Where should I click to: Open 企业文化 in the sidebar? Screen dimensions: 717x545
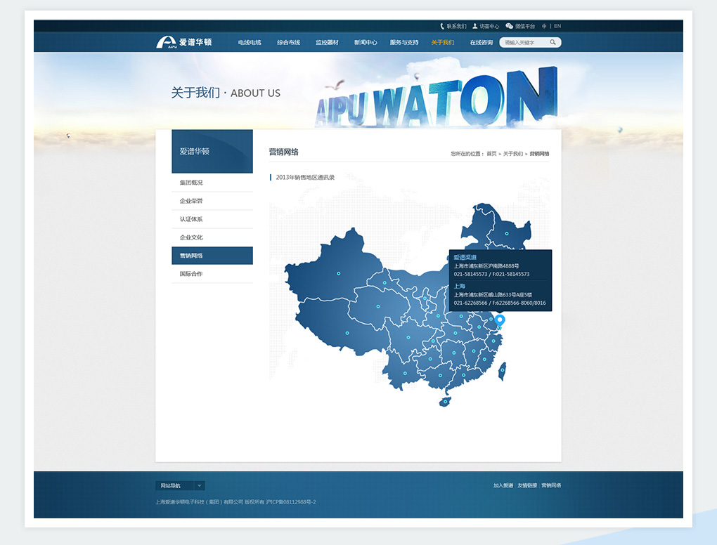tap(212, 237)
